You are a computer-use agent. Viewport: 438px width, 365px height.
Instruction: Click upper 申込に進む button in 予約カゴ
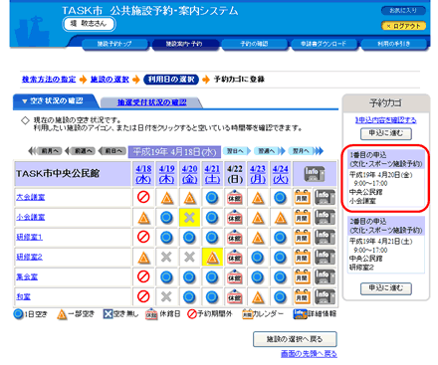386,133
